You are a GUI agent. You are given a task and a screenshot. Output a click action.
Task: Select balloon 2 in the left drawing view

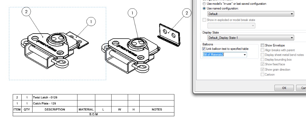click(26, 12)
